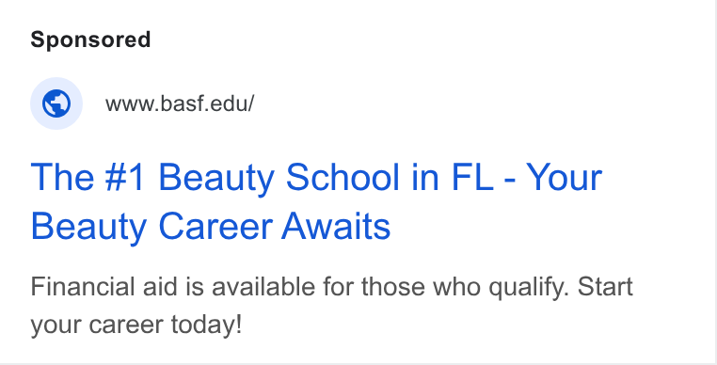Click '#1' in the ad headline
Screen dimensions: 717x365
tap(125, 178)
